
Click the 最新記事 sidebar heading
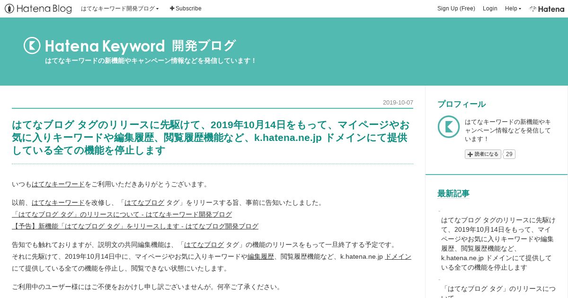click(x=453, y=193)
